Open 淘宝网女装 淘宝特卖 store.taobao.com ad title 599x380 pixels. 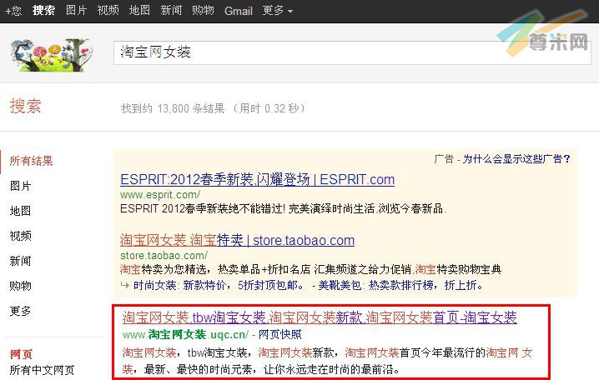point(237,240)
